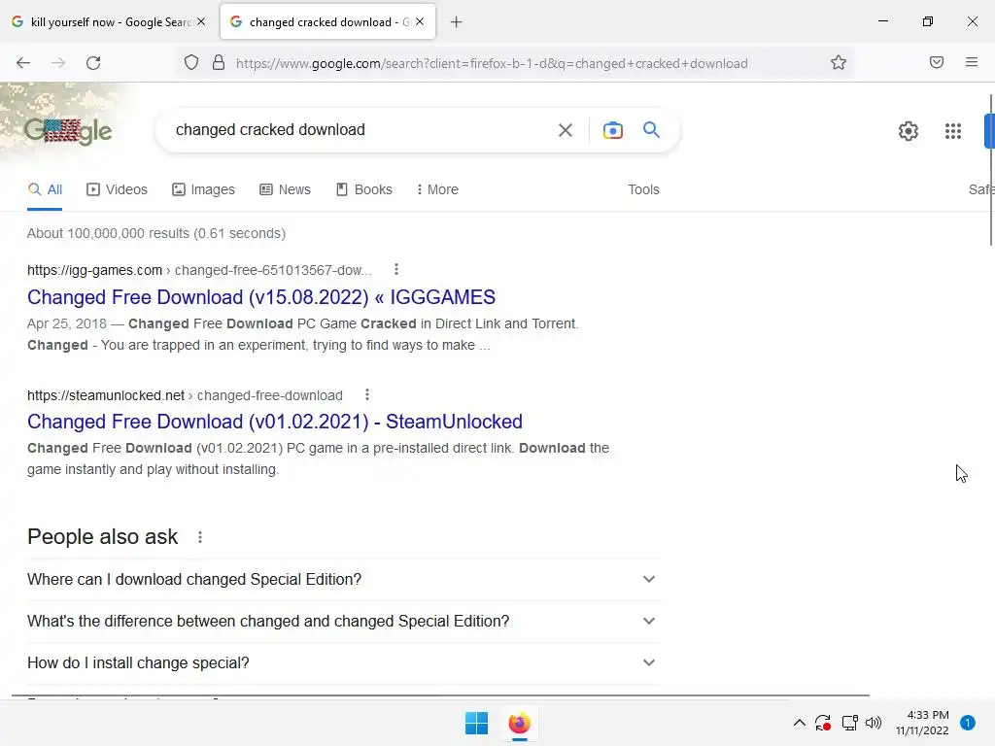995x746 pixels.
Task: Open 'Changed Free Download (v01.02.2021) - SteamUnlocked' link
Action: (x=275, y=422)
